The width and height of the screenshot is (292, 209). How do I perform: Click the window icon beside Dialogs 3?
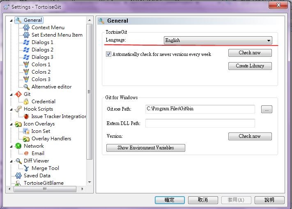pyautogui.click(x=26, y=57)
